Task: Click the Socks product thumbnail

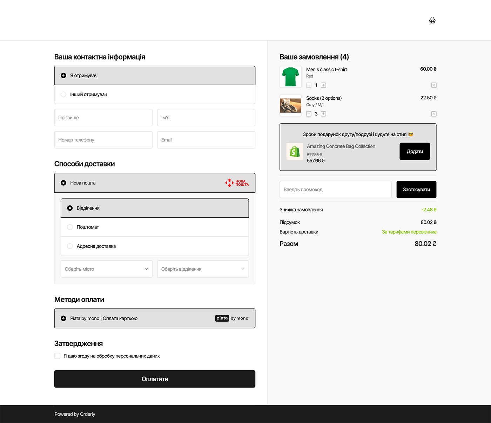Action: click(290, 105)
